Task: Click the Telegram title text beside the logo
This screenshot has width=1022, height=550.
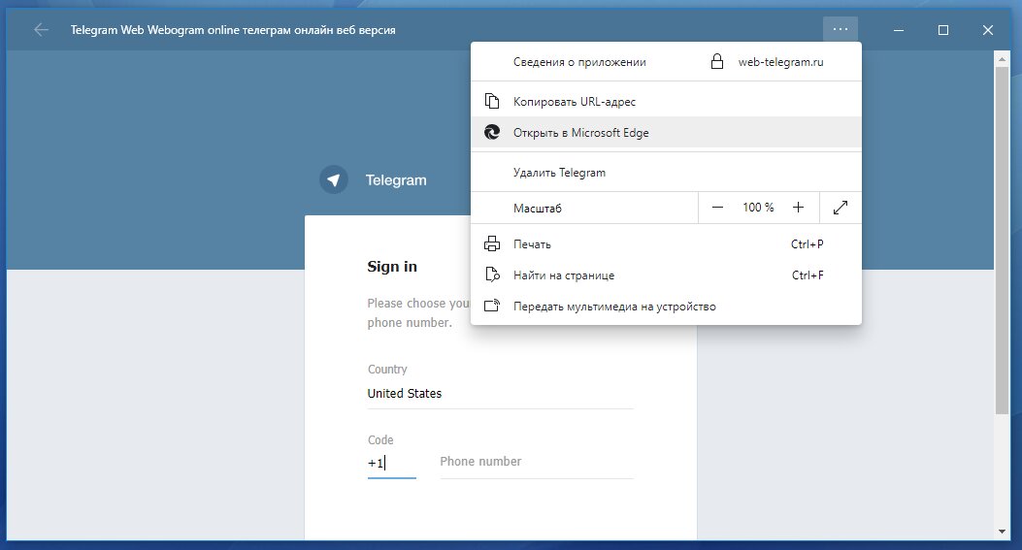Action: (x=396, y=179)
